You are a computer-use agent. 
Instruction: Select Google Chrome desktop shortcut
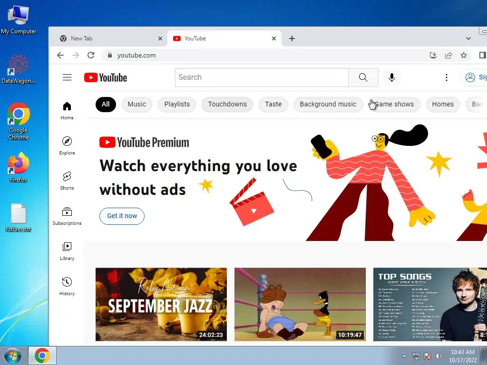coord(19,121)
